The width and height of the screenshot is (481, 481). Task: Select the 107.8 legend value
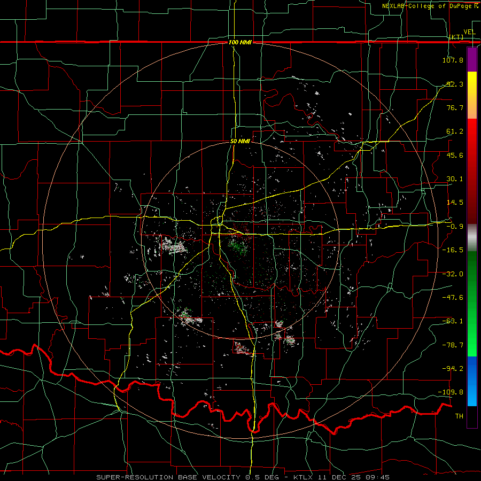tap(453, 60)
